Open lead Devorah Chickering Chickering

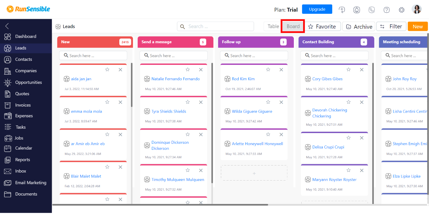[330, 113]
